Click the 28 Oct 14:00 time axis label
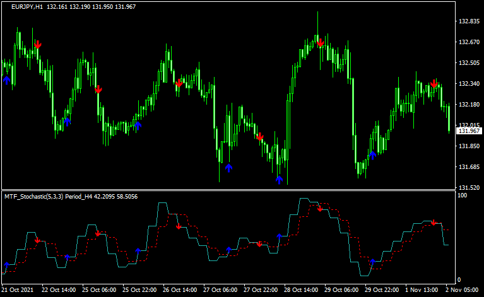The image size is (484, 297). click(x=300, y=290)
